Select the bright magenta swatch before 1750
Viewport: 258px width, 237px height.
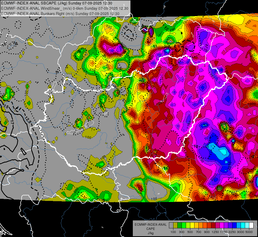tap(222, 225)
